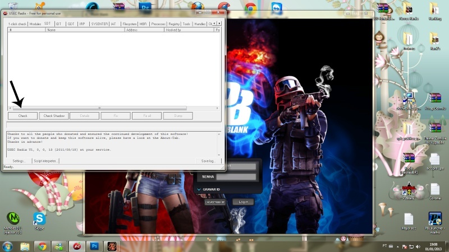Image resolution: width=449 pixels, height=252 pixels.
Task: Switch to the 1-click check tab
Action: [17, 24]
